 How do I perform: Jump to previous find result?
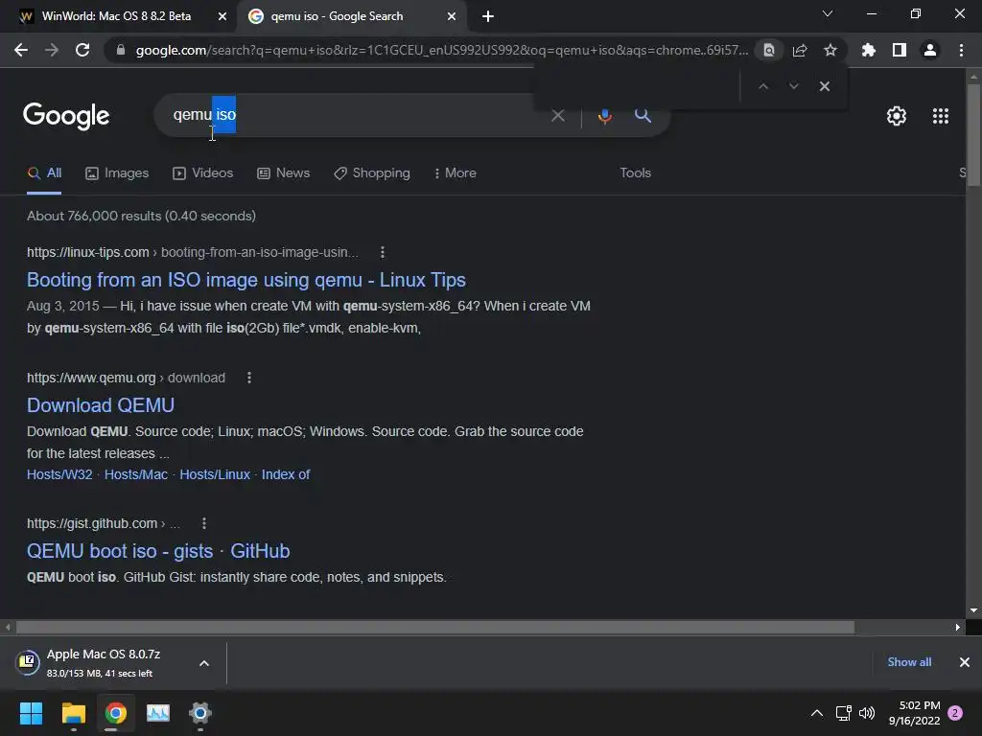762,85
